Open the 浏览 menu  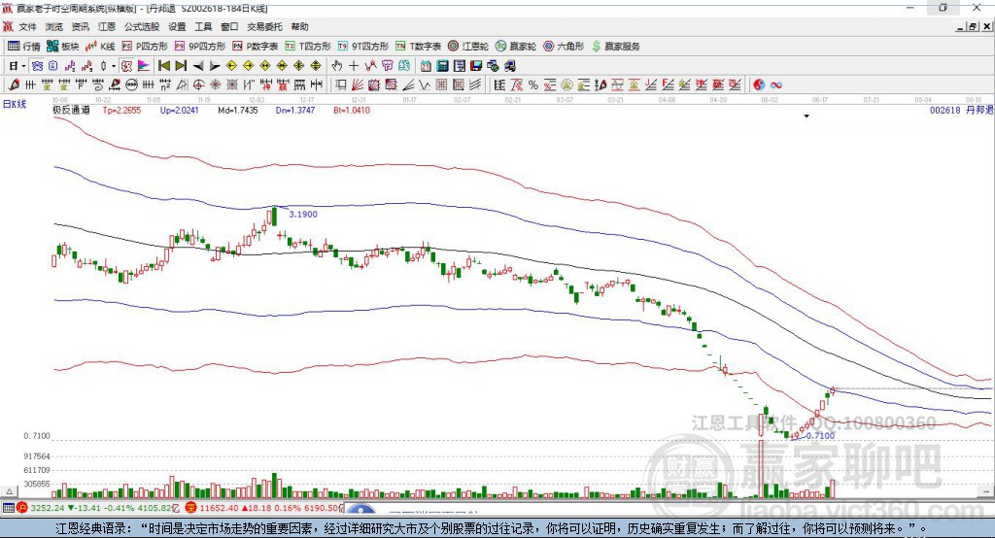pyautogui.click(x=54, y=26)
